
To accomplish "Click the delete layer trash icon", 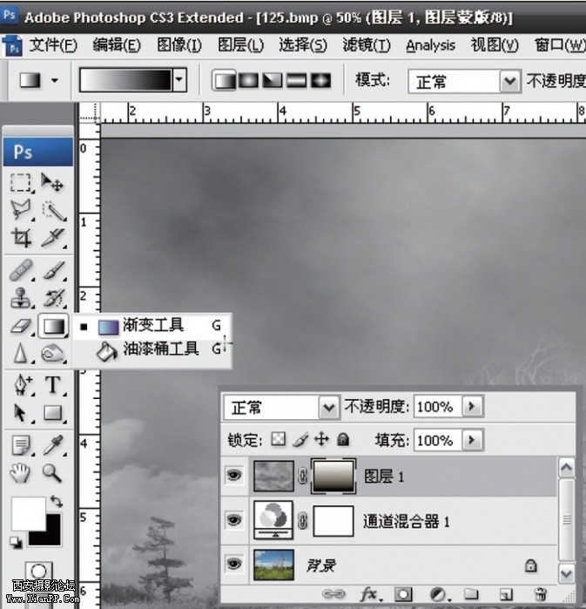I will (541, 594).
